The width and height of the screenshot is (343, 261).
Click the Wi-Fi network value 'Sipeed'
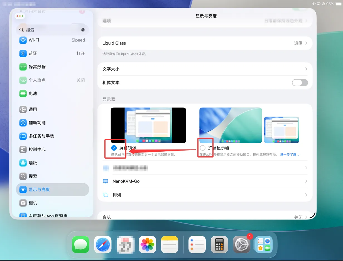tap(78, 40)
